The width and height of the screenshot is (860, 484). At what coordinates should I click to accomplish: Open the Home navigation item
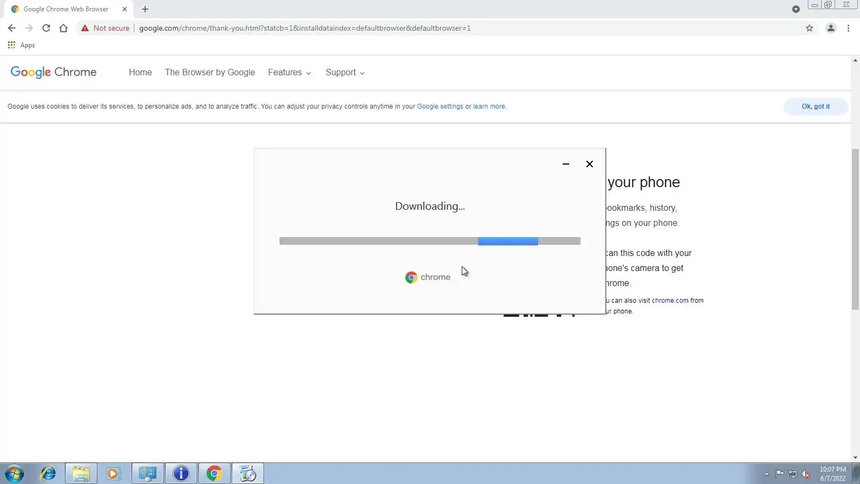coord(140,73)
